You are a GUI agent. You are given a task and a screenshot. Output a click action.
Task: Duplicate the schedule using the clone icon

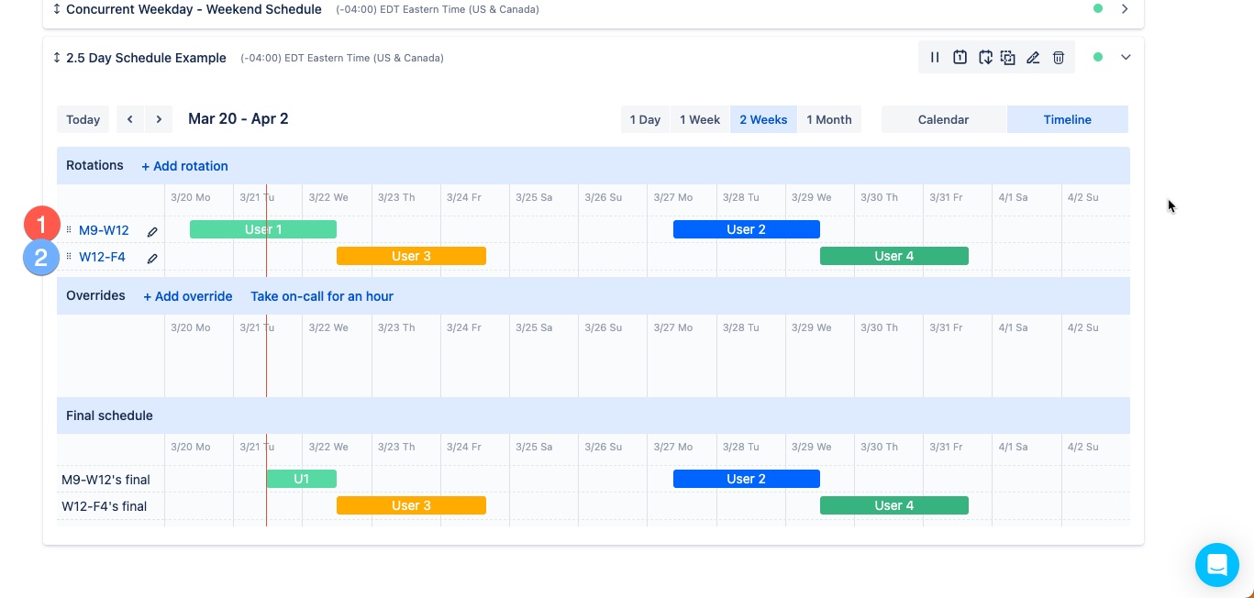[x=1007, y=57]
